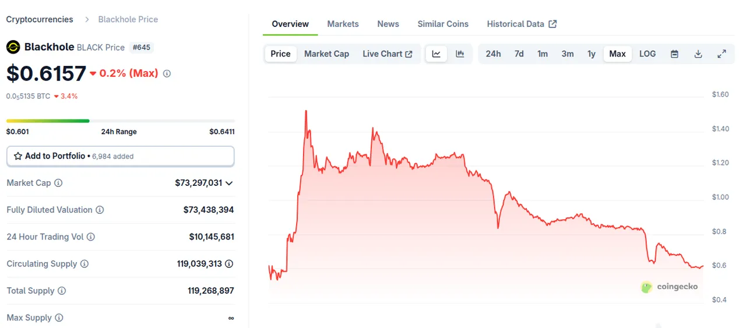This screenshot has width=746, height=328.
Task: Switch to line chart view icon
Action: click(436, 54)
